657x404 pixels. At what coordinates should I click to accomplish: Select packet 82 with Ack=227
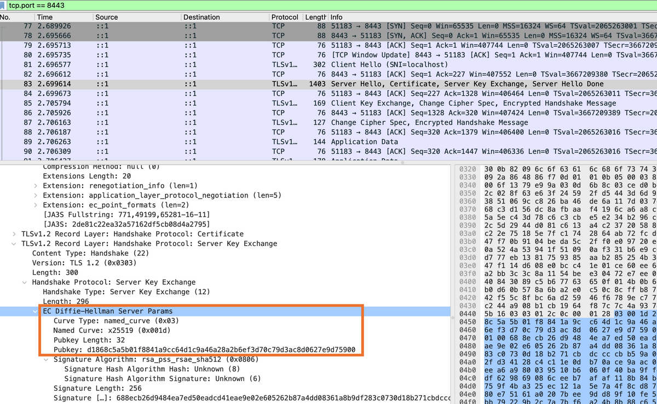click(x=328, y=74)
